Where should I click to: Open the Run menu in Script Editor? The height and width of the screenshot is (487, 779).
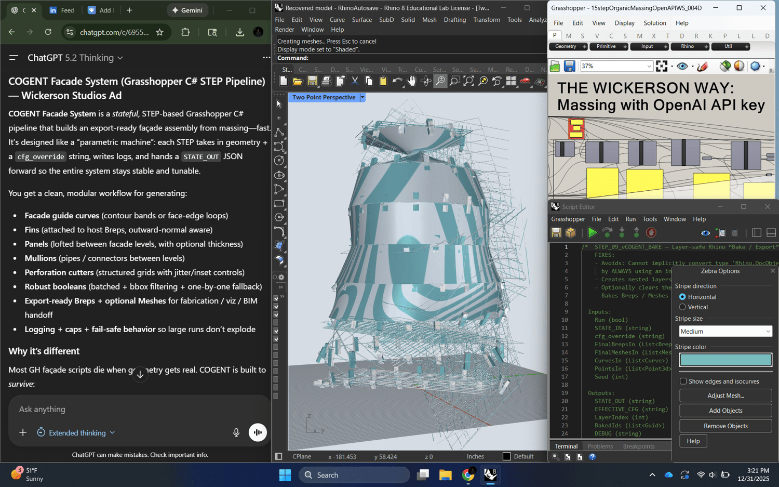(630, 219)
